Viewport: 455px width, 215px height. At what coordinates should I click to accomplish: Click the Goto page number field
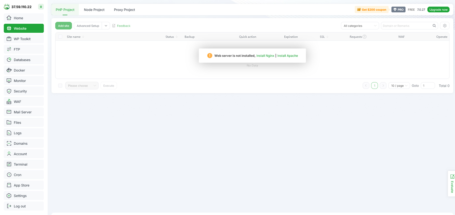point(427,86)
